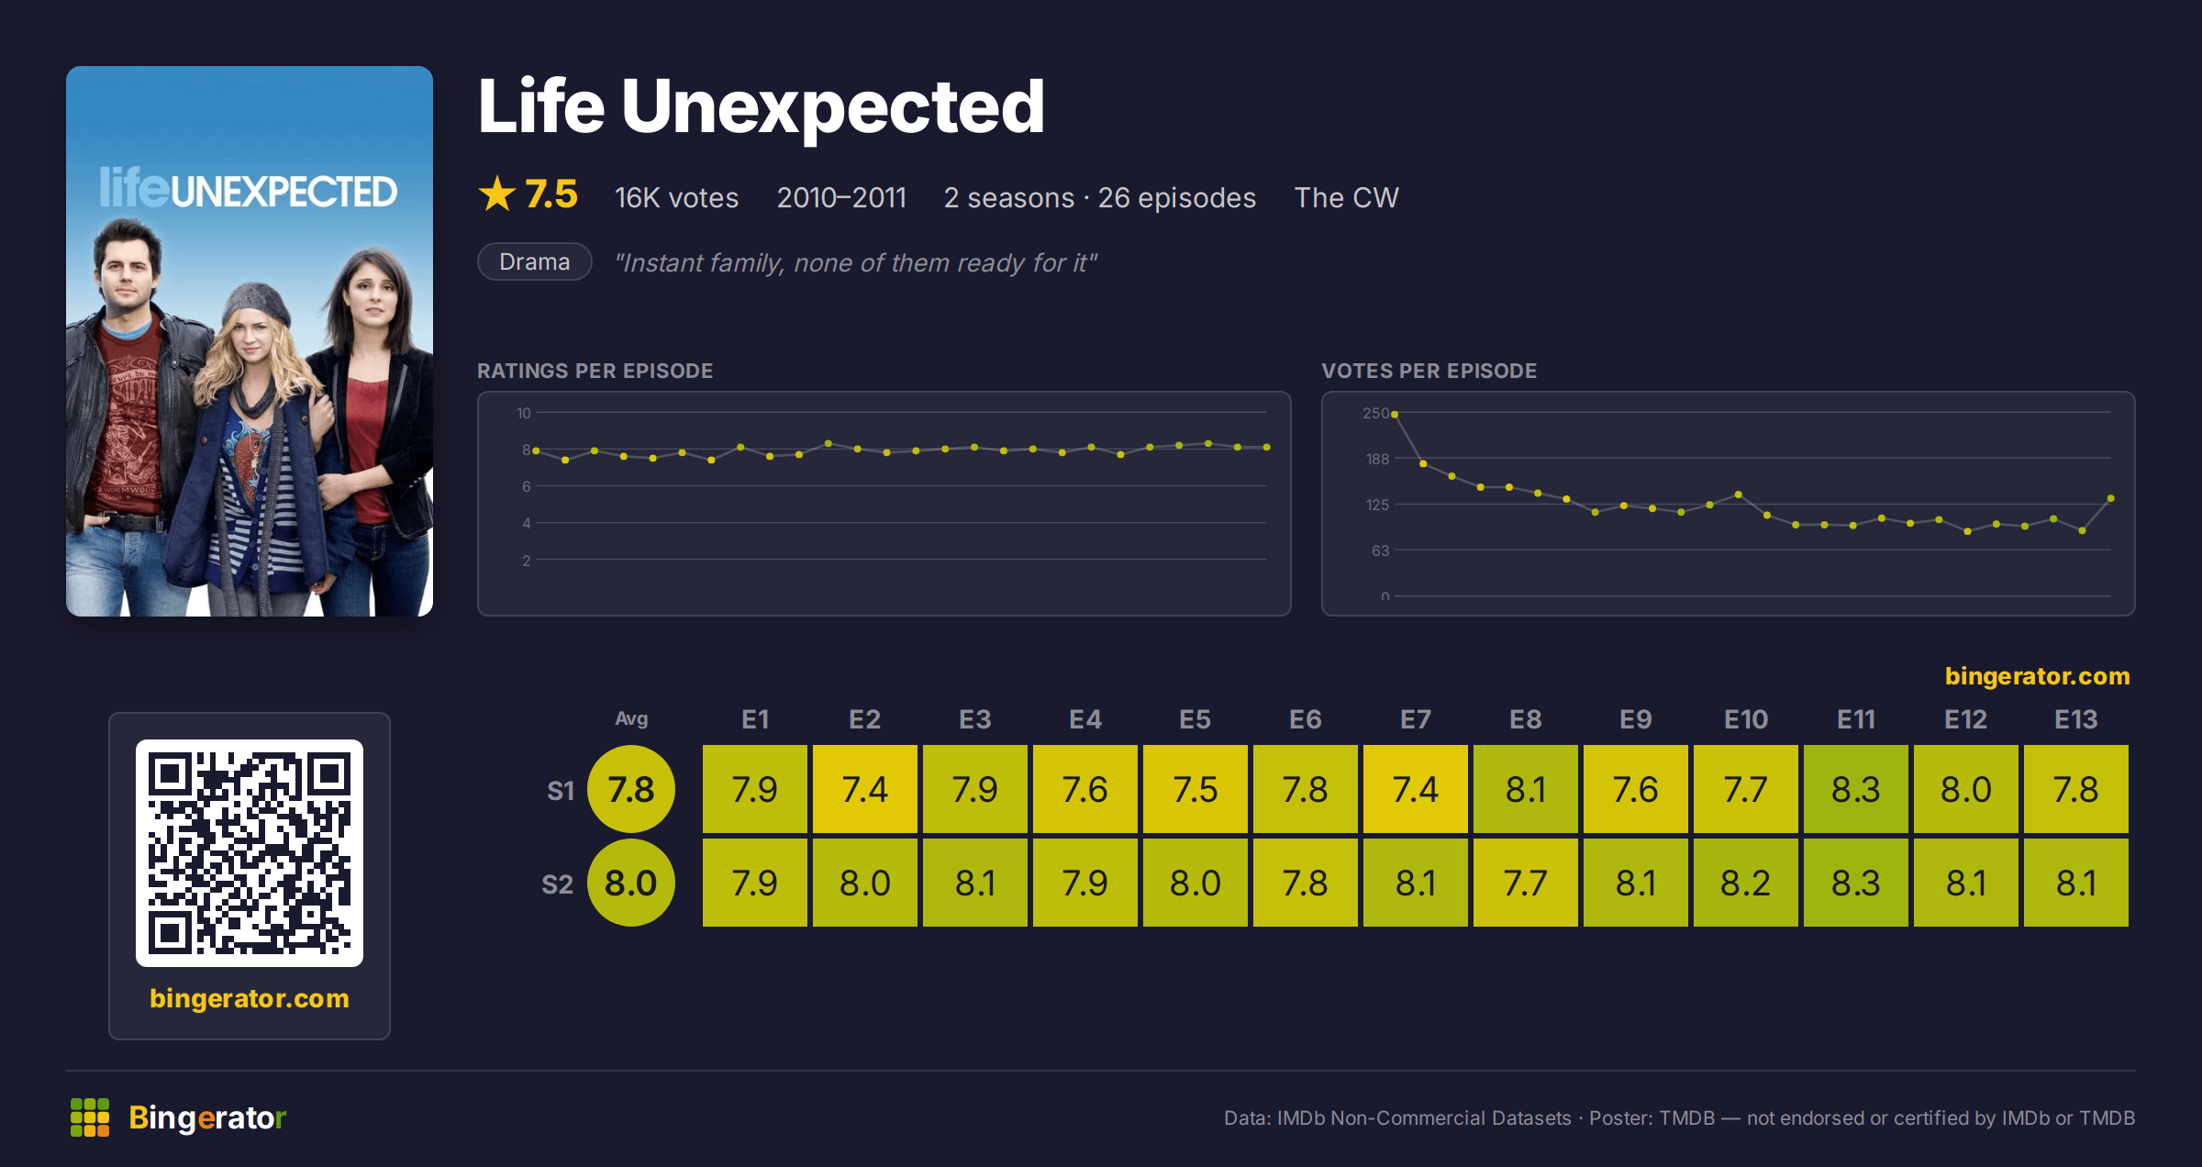Select the Drama genre tag

tap(535, 261)
